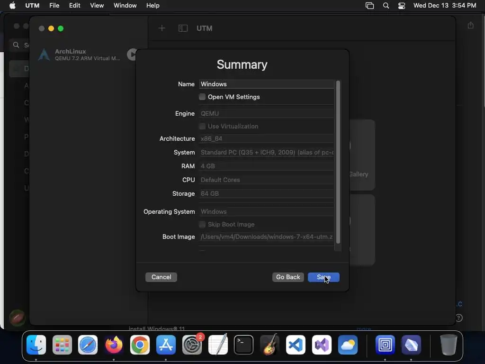Click the date and time in menu bar

tap(444, 6)
